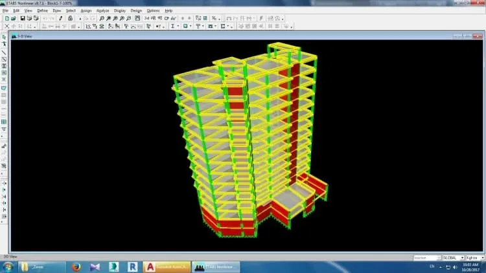This screenshot has width=486, height=273.
Task: Switch to Autodesk AutoCAD taskbar button
Action: 167,267
